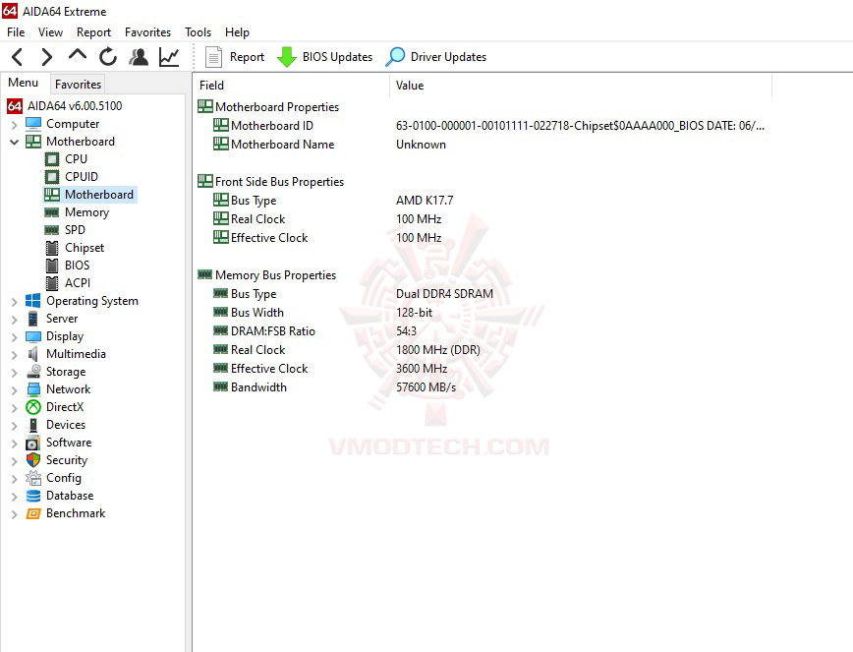This screenshot has height=652, width=853.
Task: Click the Operating System Windows icon
Action: pyautogui.click(x=33, y=301)
